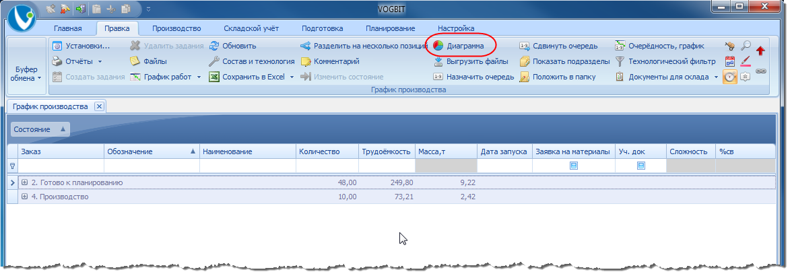
Task: Toggle the Заявка на материалы filter checkbox
Action: coord(573,165)
